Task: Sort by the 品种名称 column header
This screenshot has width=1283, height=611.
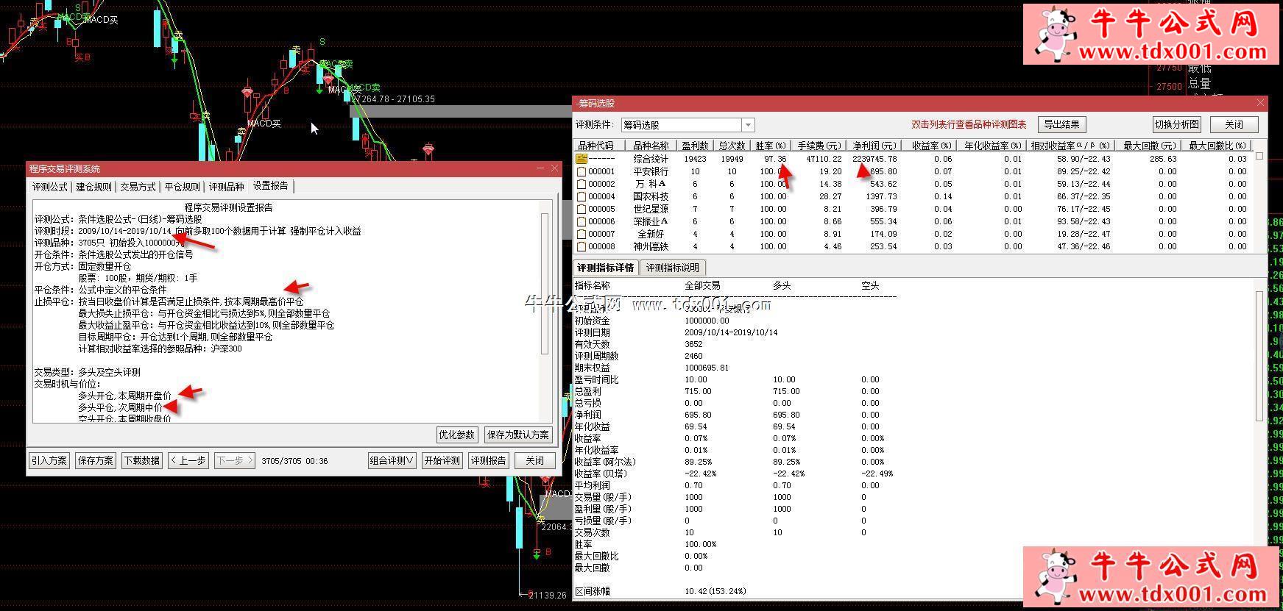Action: (x=651, y=146)
